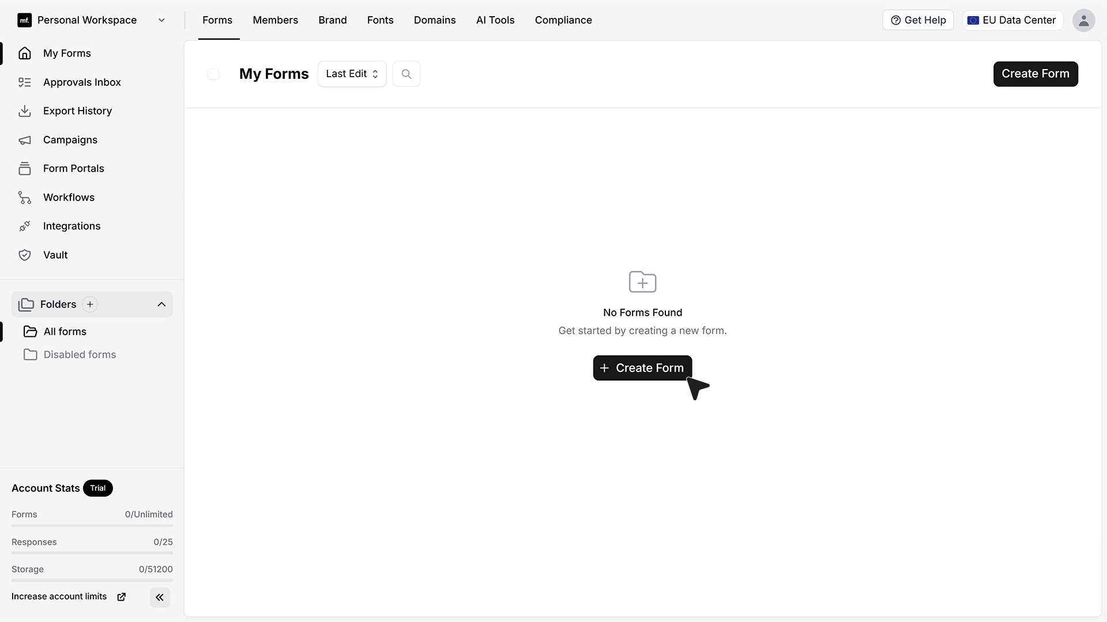Click the 0/51200 storage value
Viewport: 1107px width, 622px height.
click(156, 569)
